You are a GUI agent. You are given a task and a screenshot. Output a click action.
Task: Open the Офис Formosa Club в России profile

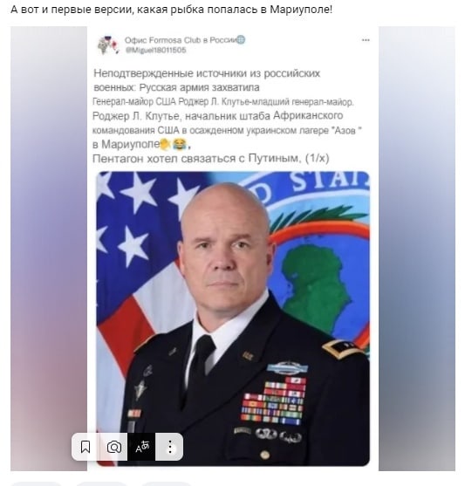click(x=181, y=40)
